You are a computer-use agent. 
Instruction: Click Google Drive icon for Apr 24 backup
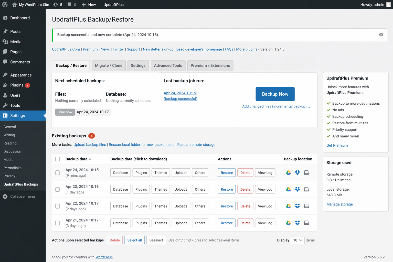pos(288,173)
